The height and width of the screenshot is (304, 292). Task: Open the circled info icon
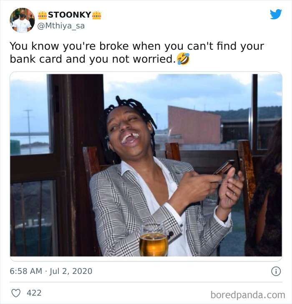coord(276,271)
